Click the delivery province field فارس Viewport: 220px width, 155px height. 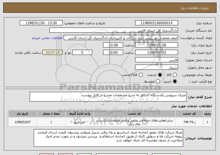coord(157,60)
